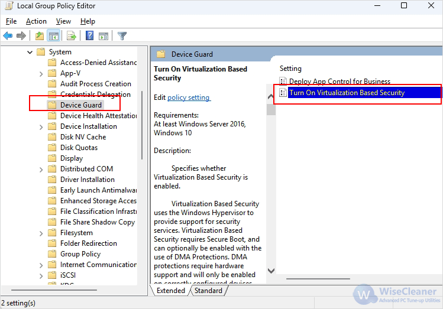
Task: Select Device Health Attestation folder
Action: click(x=98, y=116)
